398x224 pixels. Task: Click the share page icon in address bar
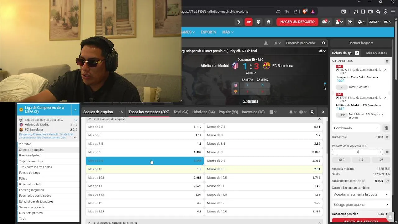pos(295,12)
